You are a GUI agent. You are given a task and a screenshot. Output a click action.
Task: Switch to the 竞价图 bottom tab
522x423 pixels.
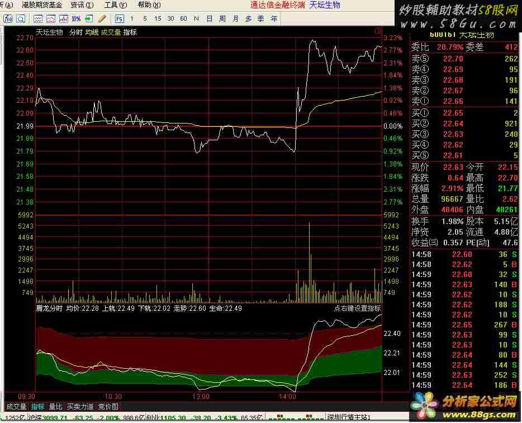(108, 407)
